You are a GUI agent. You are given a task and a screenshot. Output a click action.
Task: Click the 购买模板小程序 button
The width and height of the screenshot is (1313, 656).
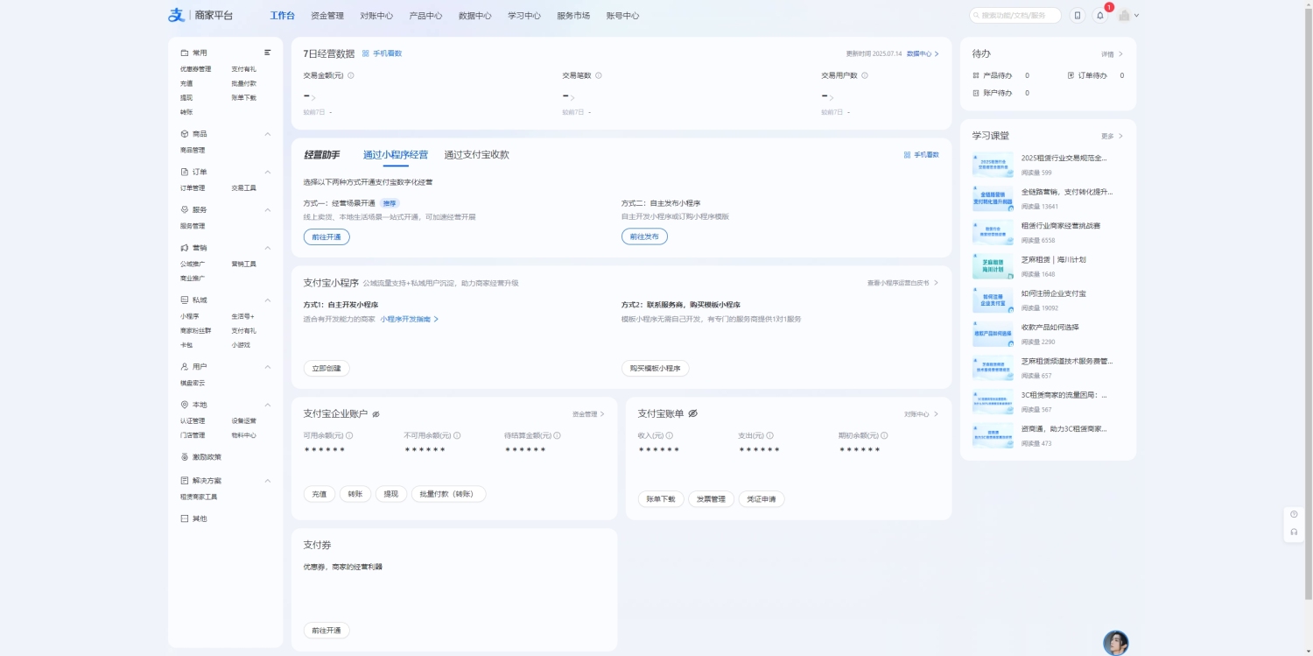(655, 369)
